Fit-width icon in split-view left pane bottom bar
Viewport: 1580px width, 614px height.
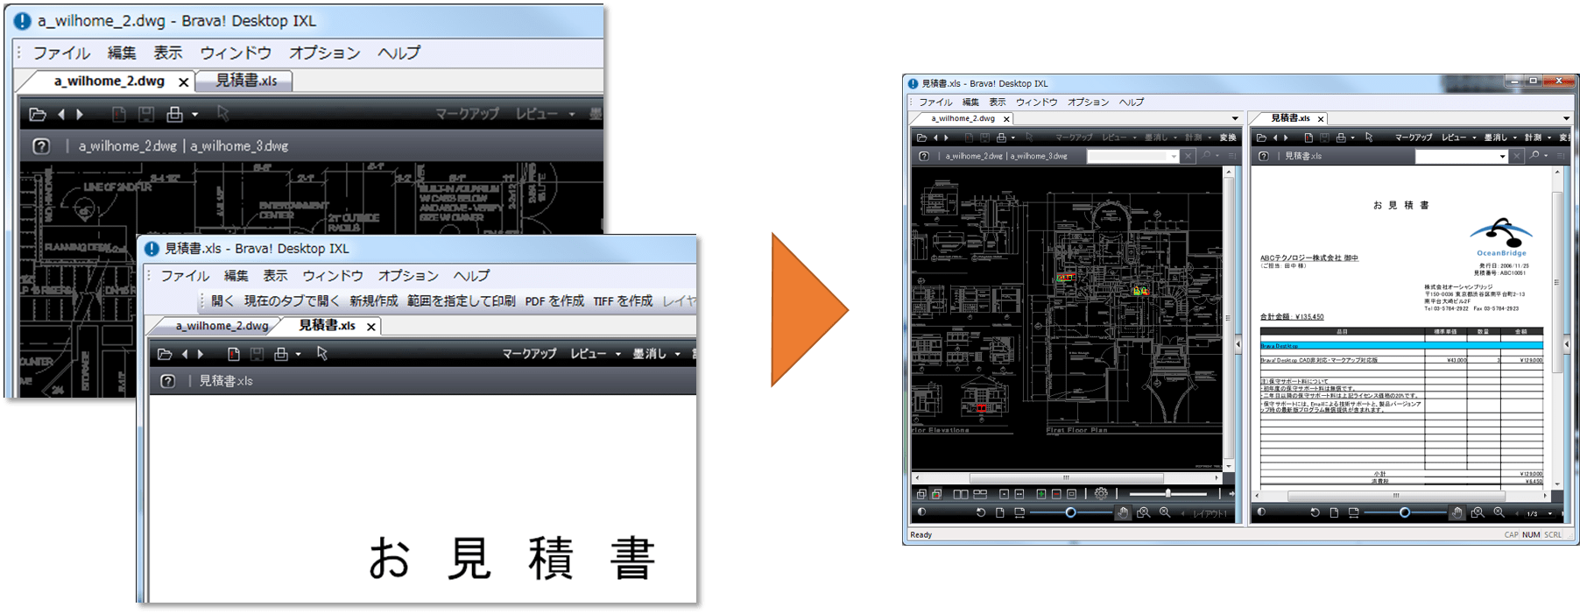pos(1019,512)
